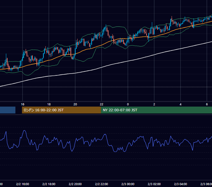Click the 18 hour label on price chart axis

[49, 104]
